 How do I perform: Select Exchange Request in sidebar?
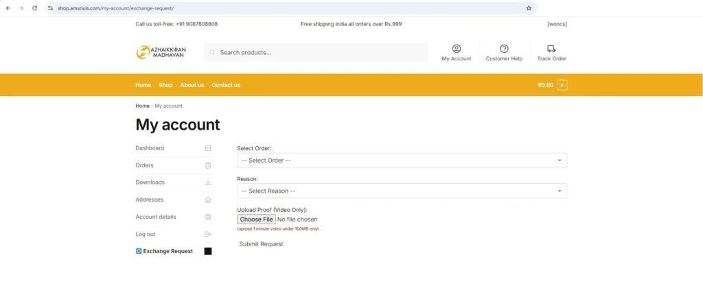(x=168, y=251)
